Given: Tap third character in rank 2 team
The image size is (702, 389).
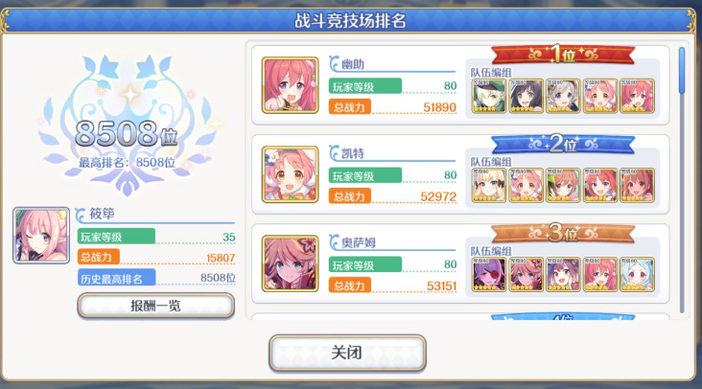Looking at the screenshot, I should tap(563, 185).
